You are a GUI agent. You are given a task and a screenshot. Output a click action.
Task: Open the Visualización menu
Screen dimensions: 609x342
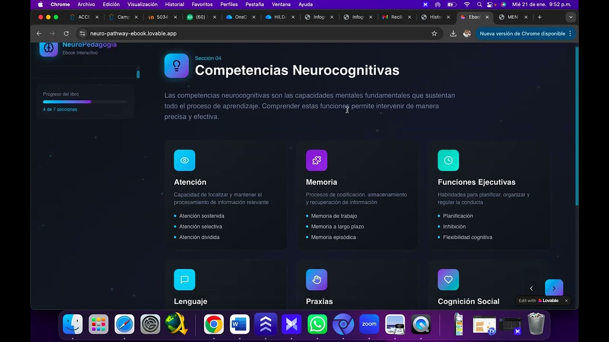[x=142, y=4]
